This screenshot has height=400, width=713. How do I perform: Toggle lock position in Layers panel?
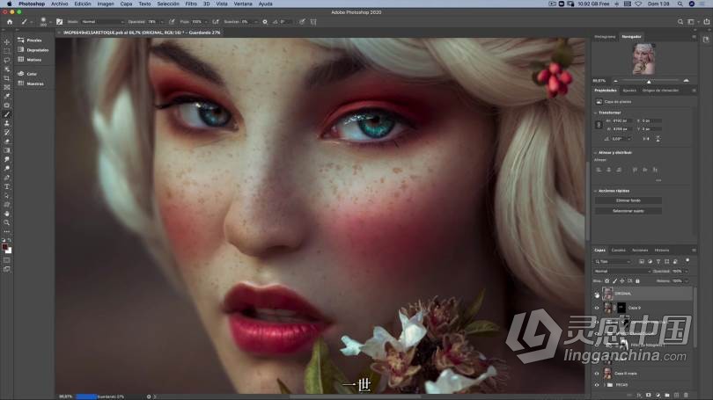click(x=622, y=281)
